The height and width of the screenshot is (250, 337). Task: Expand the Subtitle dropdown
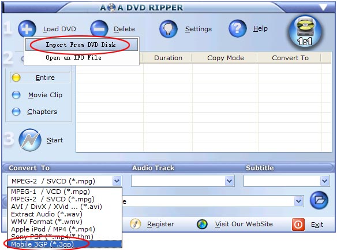324,181
